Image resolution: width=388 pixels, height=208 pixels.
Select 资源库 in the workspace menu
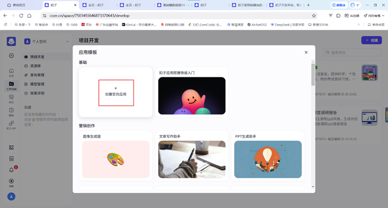47,66
